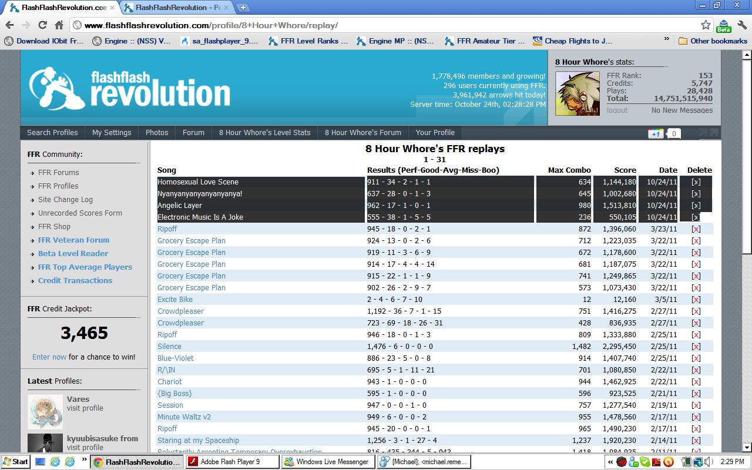Screen dimensions: 752x470
Task: Delete the Excite Bike replay with [x]
Action: pos(696,300)
